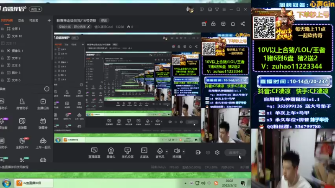Screen dimensions: 335x188
Task: Toggle the lock on the 文本 10 source
Action: [3, 36]
